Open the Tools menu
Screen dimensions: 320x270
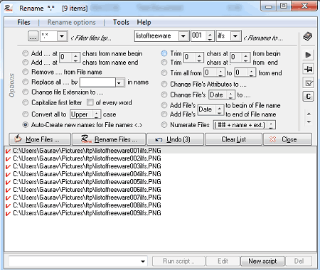(x=121, y=22)
